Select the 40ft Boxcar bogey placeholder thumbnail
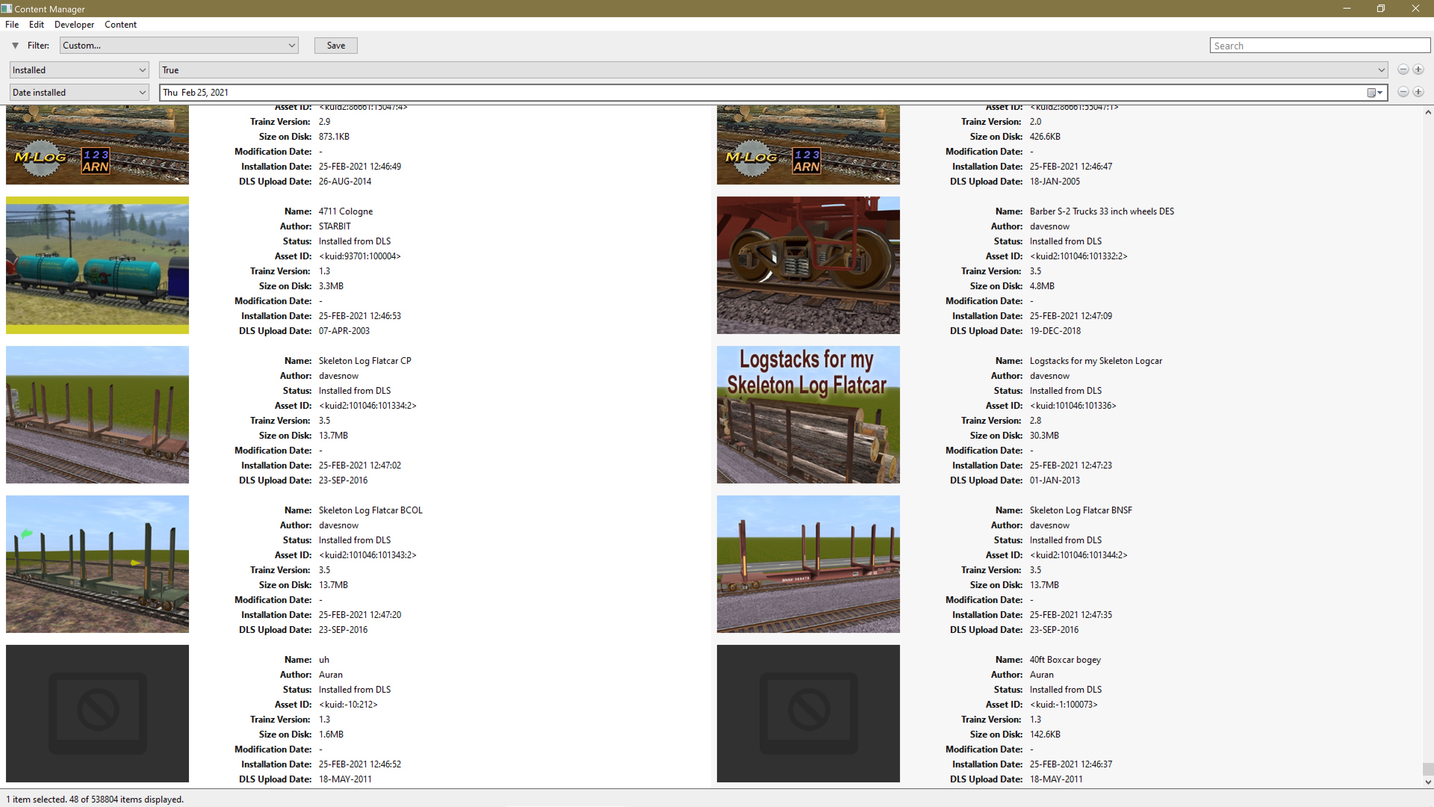The image size is (1434, 807). [x=808, y=714]
